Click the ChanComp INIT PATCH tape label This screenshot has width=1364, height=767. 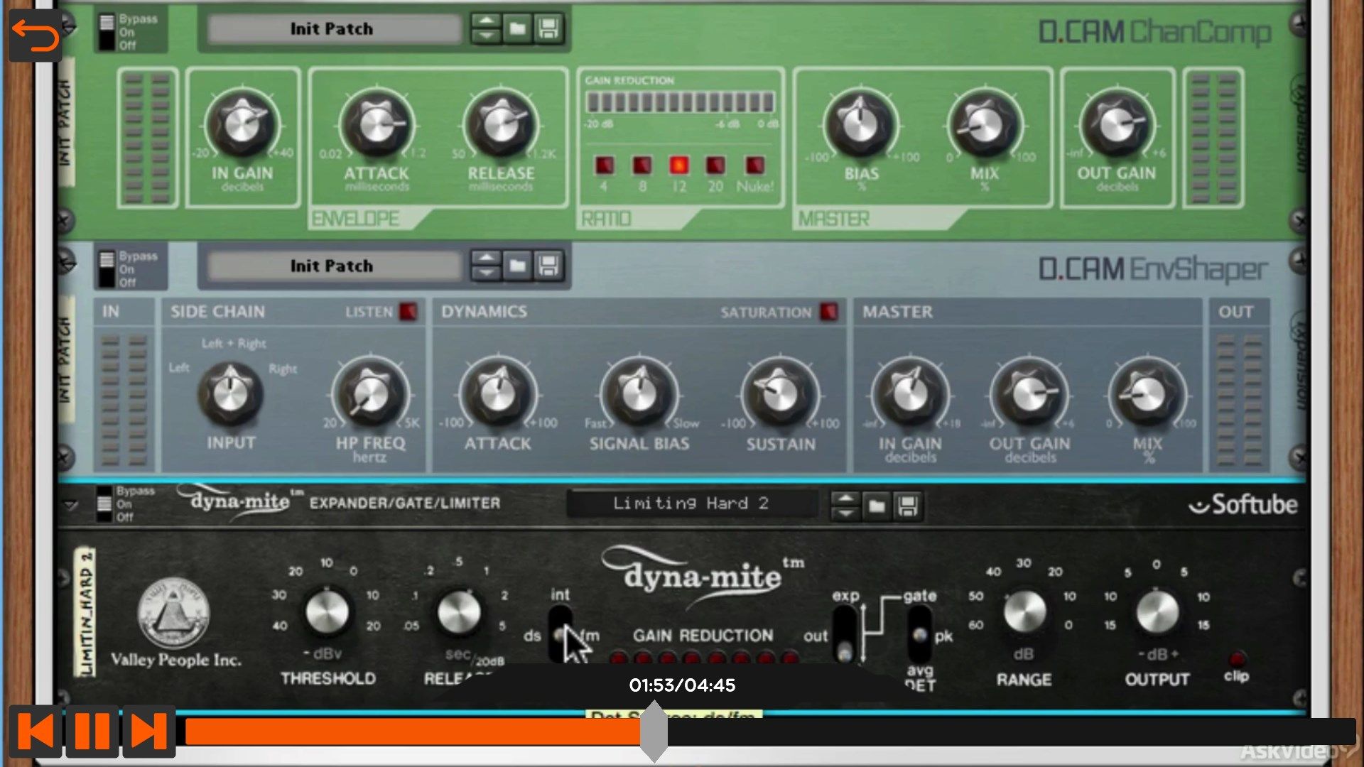click(65, 123)
